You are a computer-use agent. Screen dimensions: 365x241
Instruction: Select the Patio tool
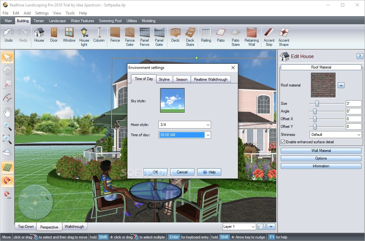(221, 36)
